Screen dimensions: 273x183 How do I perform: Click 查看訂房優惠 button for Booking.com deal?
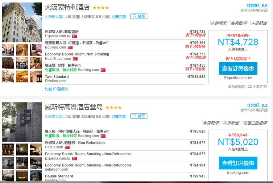tap(238, 163)
